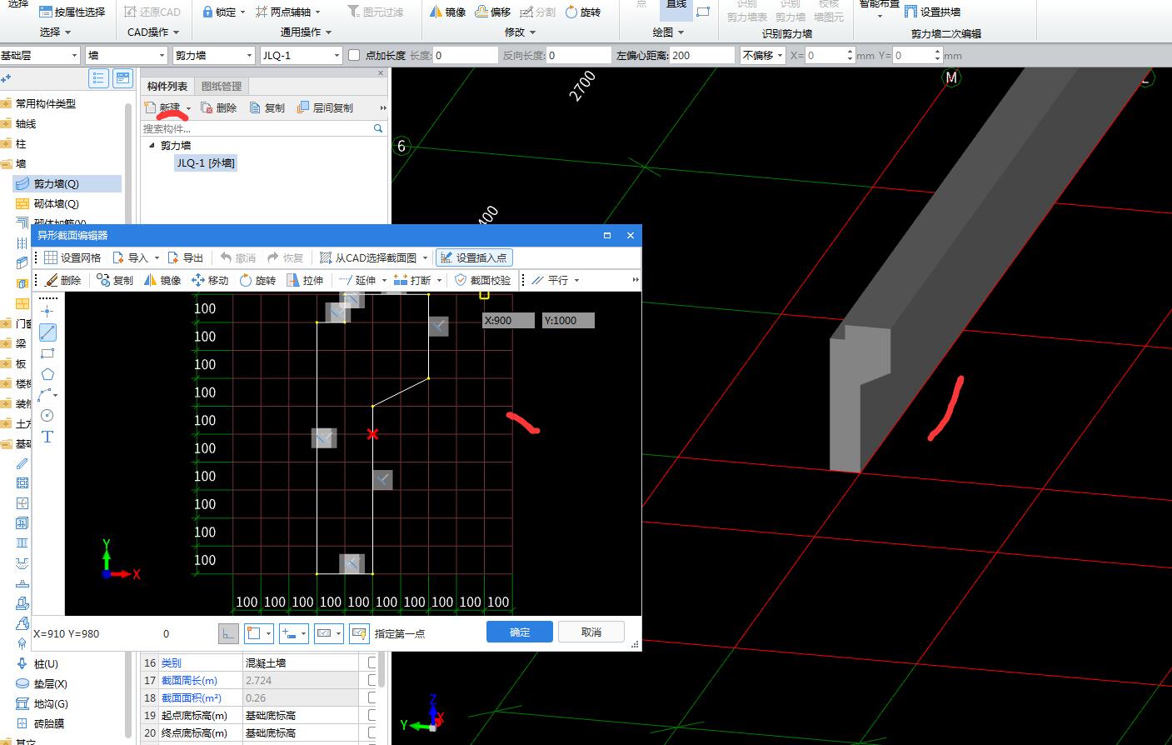1172x745 pixels.
Task: Tick the checkbox in 终点底标高 property row
Action: pos(372,732)
